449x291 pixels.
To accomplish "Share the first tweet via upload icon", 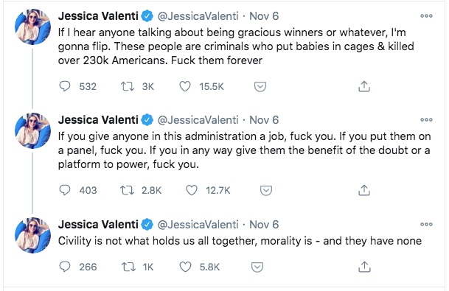I will 364,86.
